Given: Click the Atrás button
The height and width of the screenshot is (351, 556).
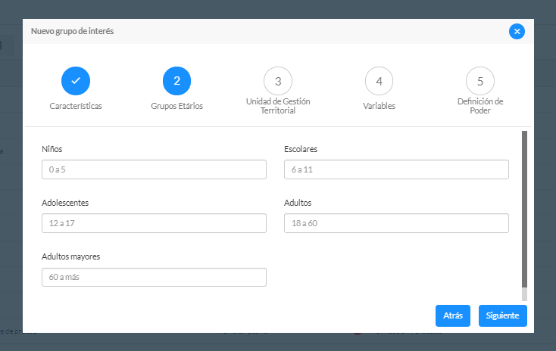Looking at the screenshot, I should coord(453,315).
